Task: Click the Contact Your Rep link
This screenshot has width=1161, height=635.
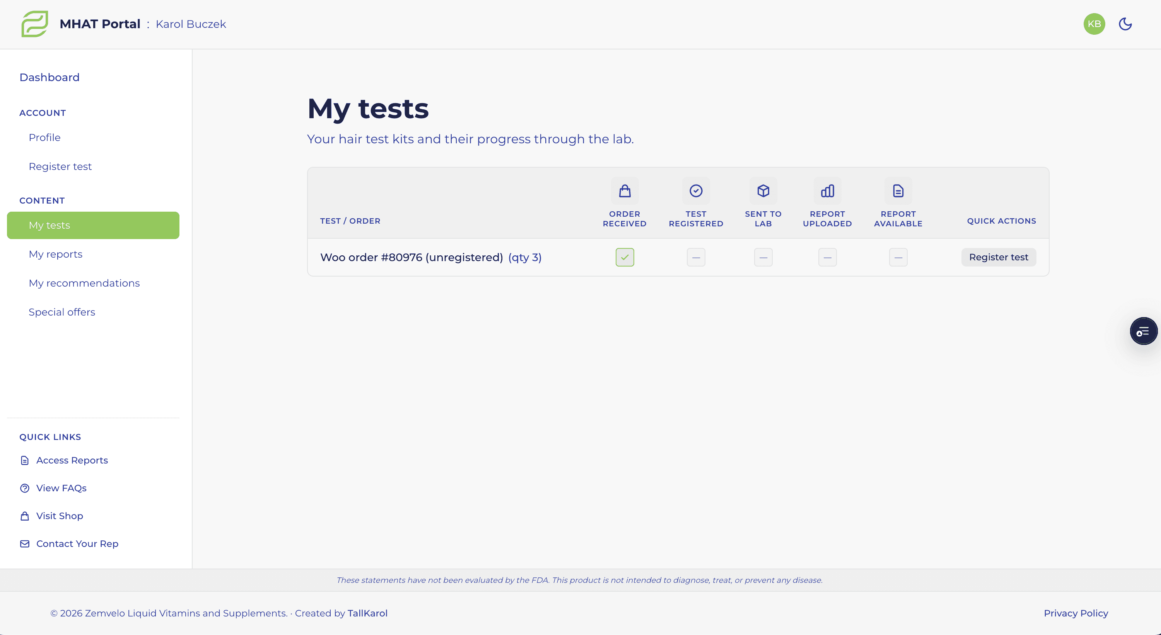Action: click(x=77, y=543)
